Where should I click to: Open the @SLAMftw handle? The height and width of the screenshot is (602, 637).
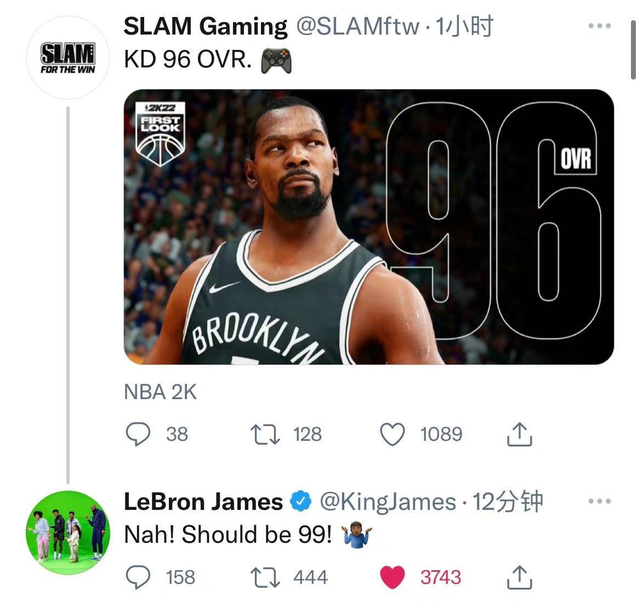(357, 26)
